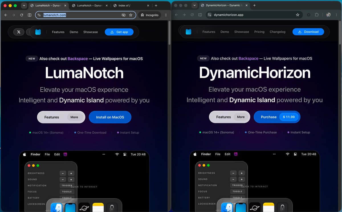
Task: Toggle Battery in the LumaNotch demo panel
Action: [x=67, y=198]
